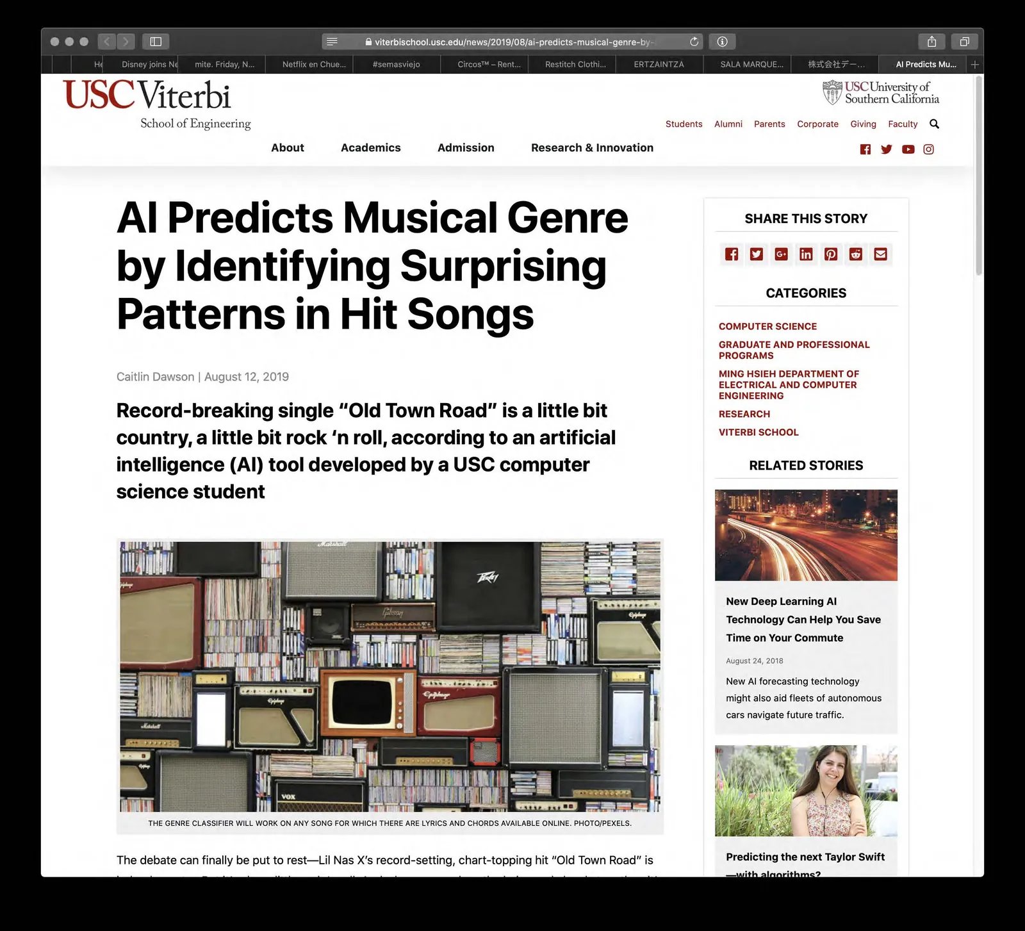Screen dimensions: 1025x931
Task: Switch to the ERTZAINTZA tab
Action: (x=659, y=65)
